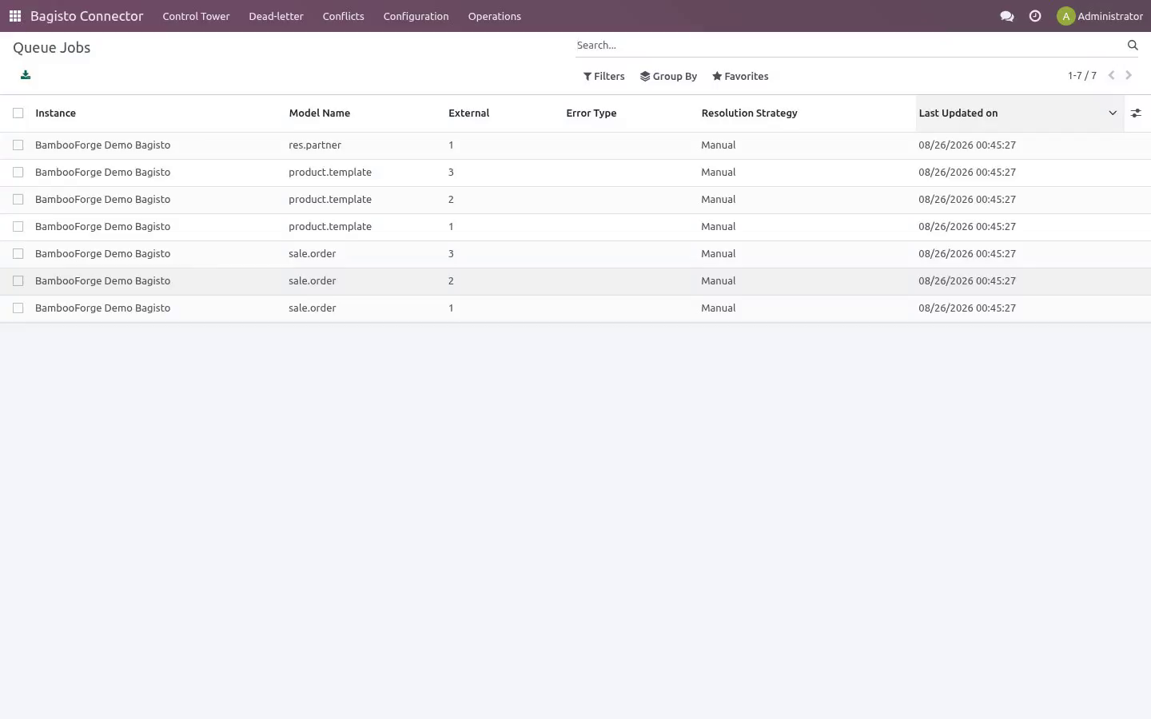
Task: Check the sale.order External 3 row
Action: coord(18,254)
